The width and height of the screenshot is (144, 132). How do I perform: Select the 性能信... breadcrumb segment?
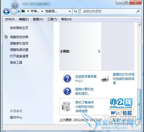[51, 11]
